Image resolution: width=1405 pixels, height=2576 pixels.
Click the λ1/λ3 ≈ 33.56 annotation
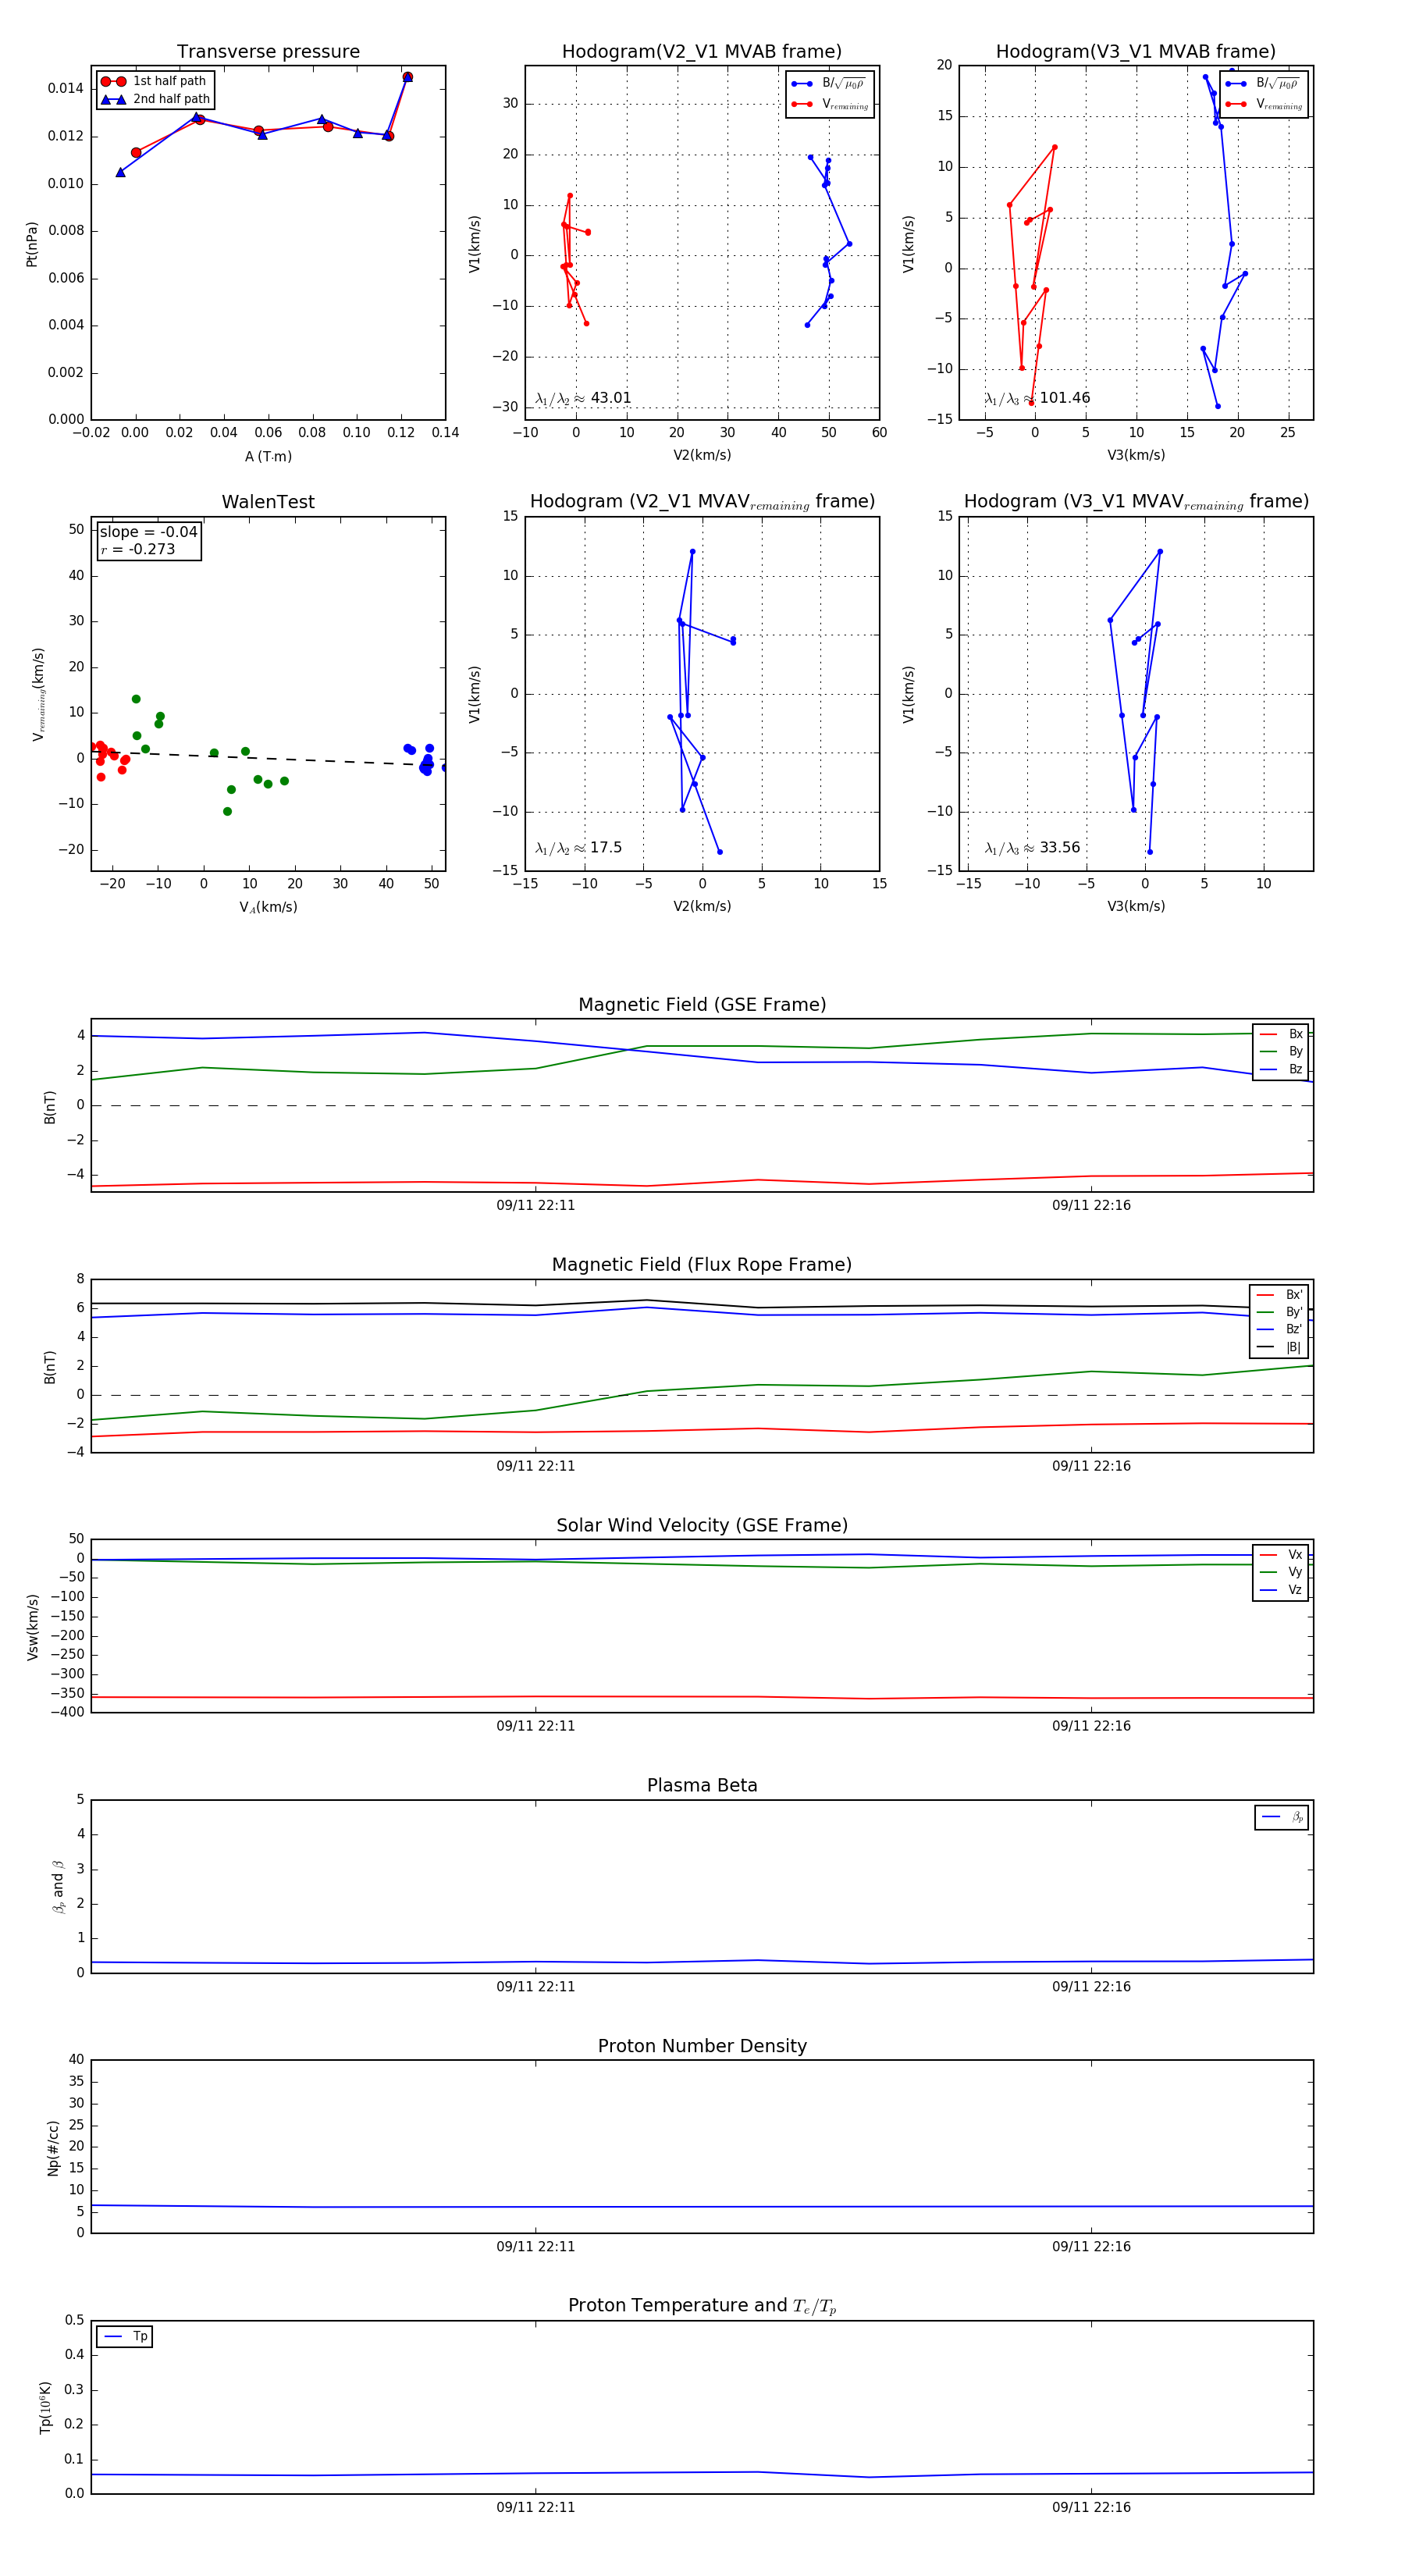1032,848
